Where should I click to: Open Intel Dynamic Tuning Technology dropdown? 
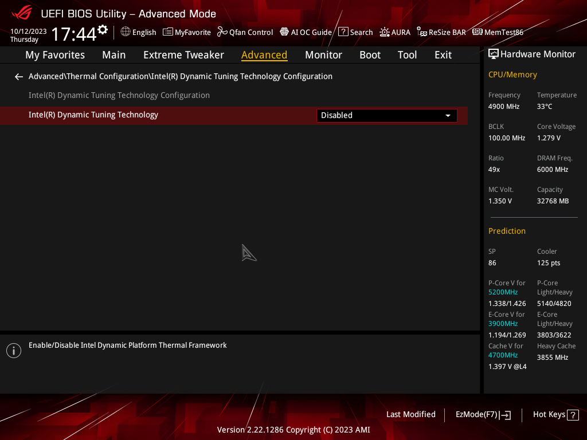(386, 116)
